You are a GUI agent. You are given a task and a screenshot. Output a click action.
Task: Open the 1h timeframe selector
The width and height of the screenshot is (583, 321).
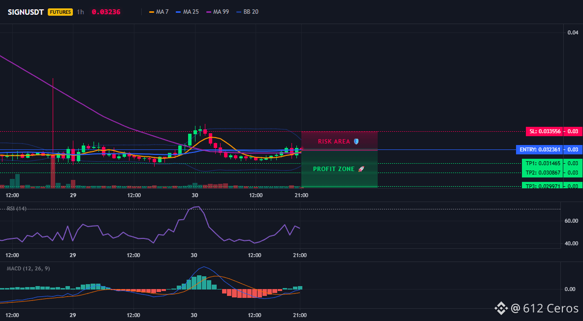80,12
